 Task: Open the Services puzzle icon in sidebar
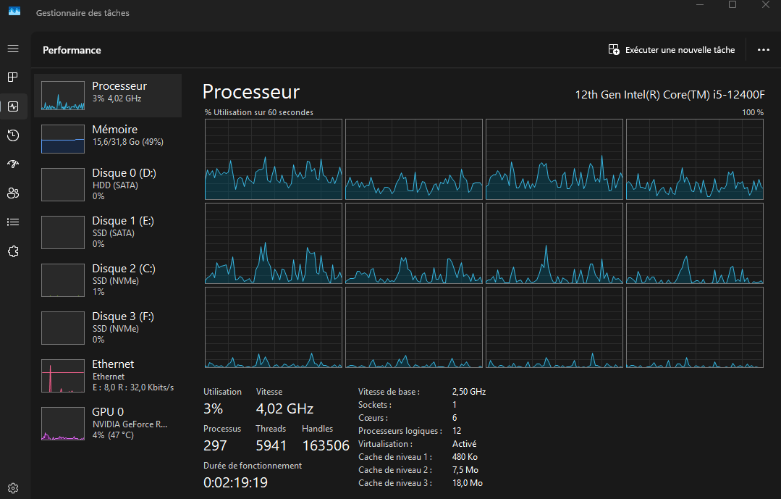tap(13, 251)
